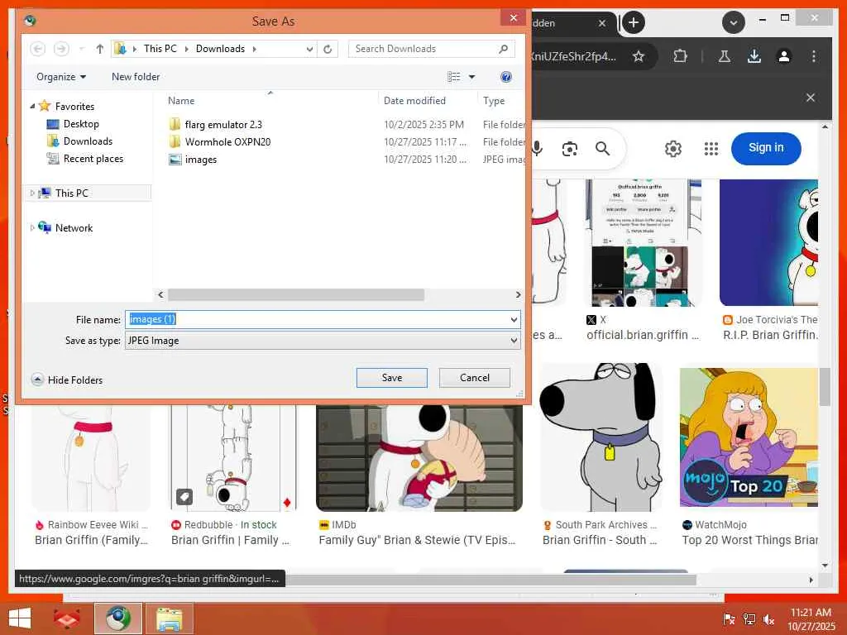Click the Sign in button

[765, 148]
